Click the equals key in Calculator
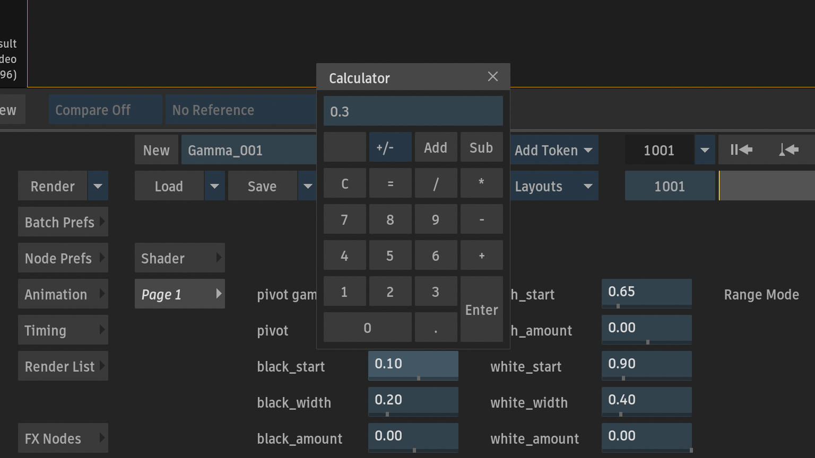Screen dimensions: 815x458 391,183
